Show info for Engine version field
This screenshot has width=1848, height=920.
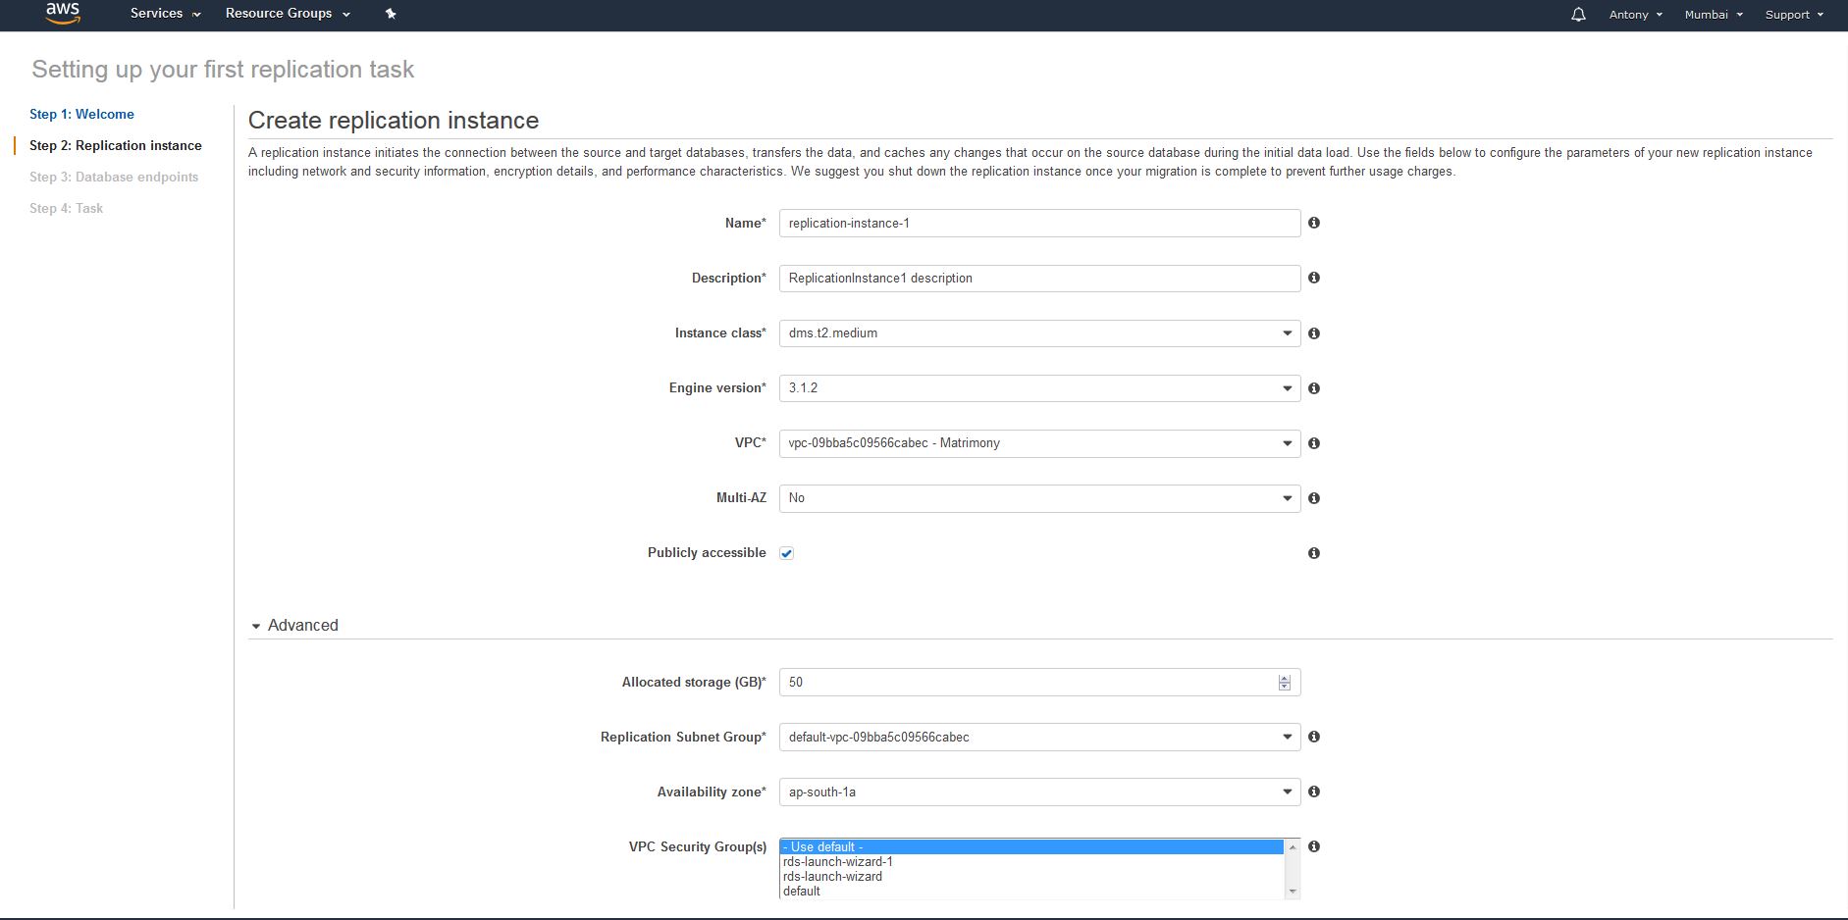click(x=1314, y=388)
